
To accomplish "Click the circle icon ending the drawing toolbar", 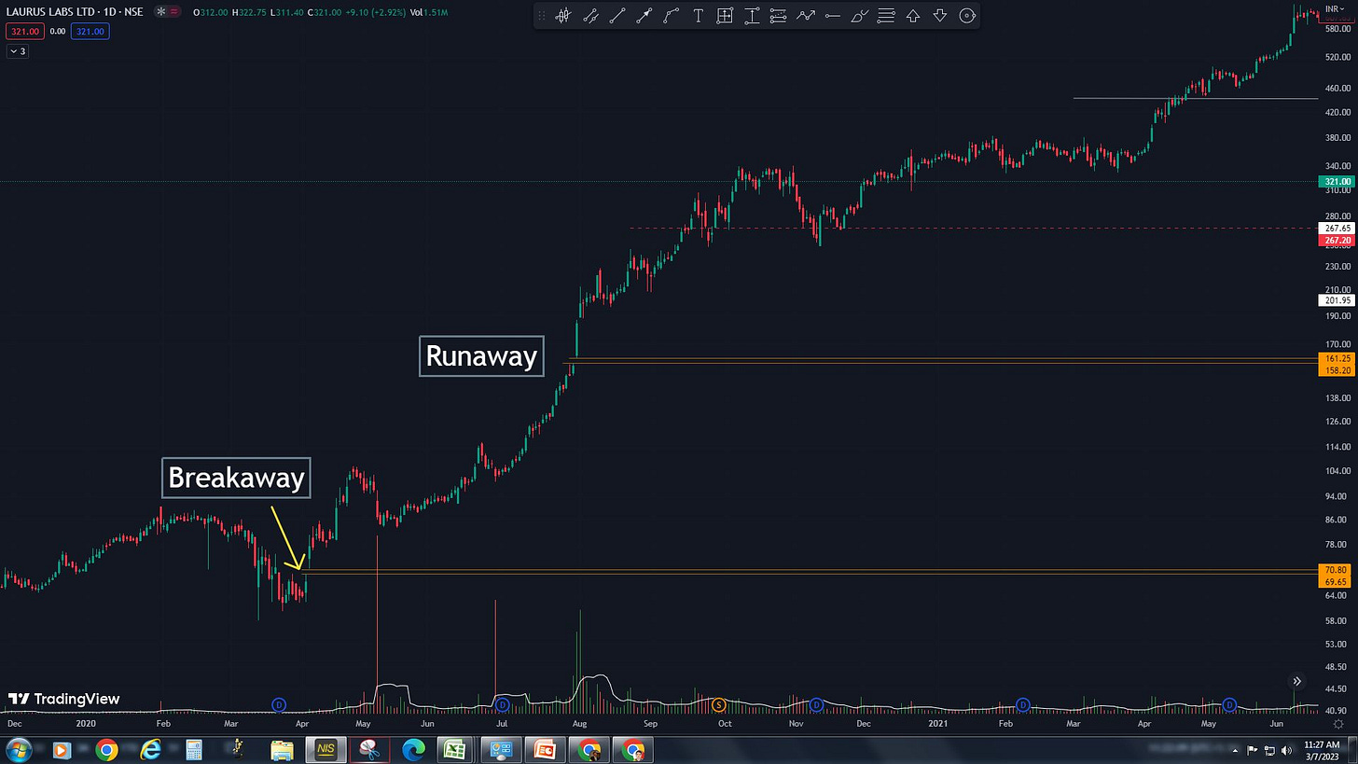I will [967, 16].
